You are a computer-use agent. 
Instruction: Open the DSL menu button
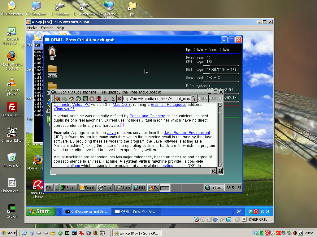coord(49,188)
